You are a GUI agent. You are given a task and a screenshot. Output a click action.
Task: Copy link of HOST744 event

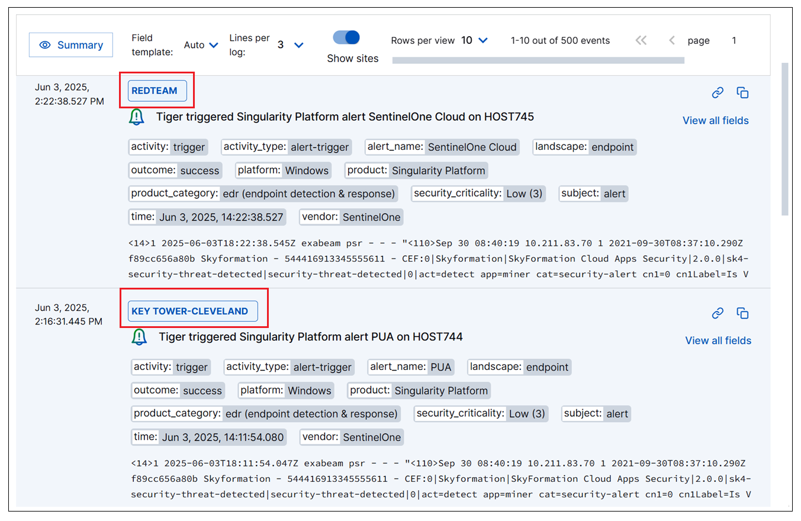click(x=718, y=313)
